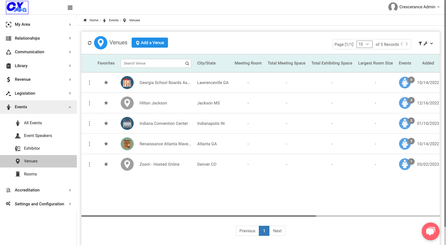
Task: Open Event Speakers page
Action: tap(38, 136)
